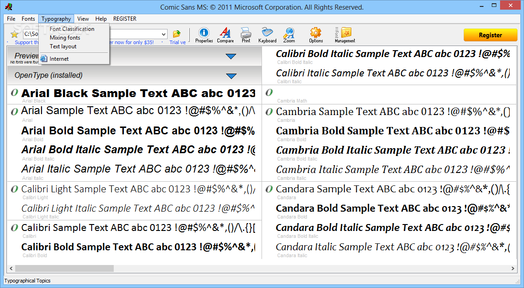Open the Compare fonts tool
The image size is (524, 288).
click(225, 35)
